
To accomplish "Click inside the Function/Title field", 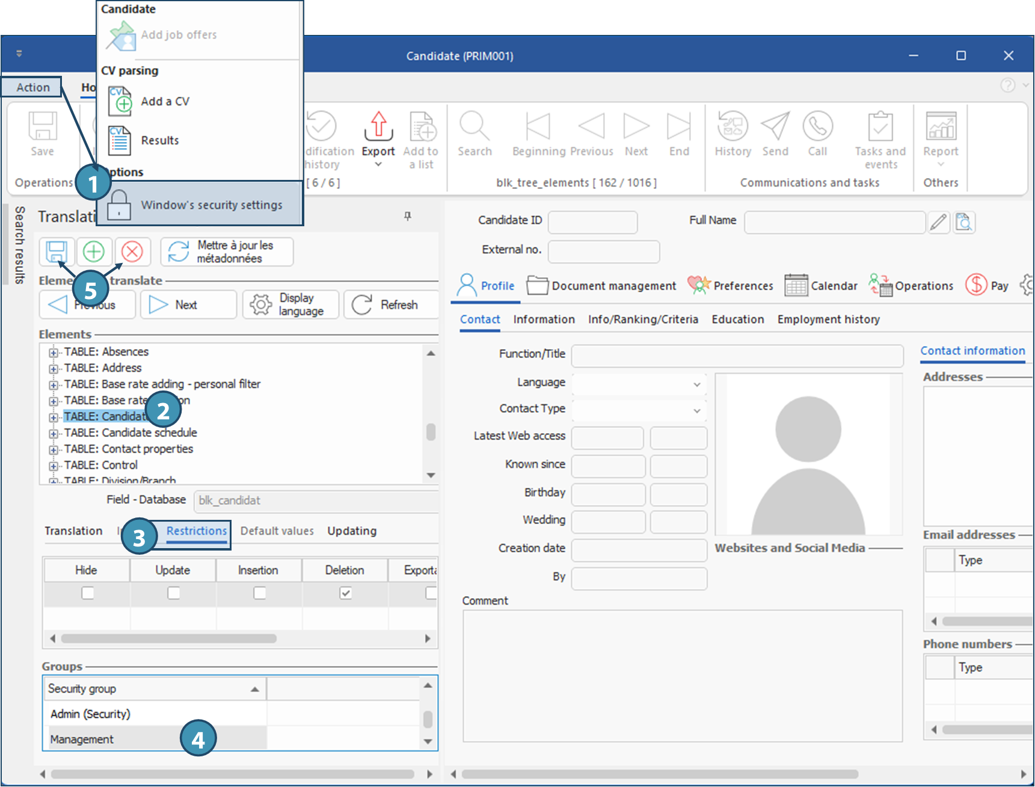I will 737,356.
